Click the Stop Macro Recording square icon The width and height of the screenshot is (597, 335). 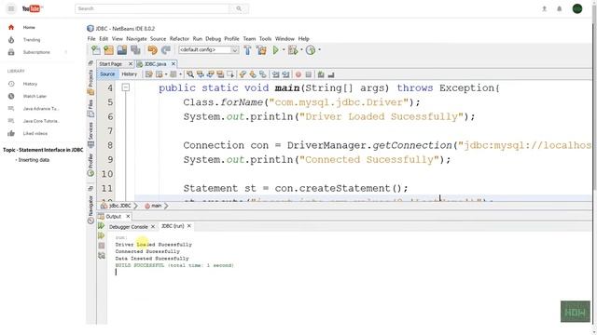coord(309,74)
